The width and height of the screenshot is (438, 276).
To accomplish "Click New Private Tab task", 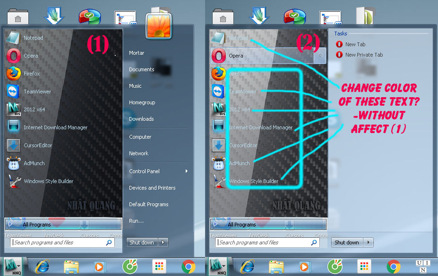I will [x=364, y=55].
